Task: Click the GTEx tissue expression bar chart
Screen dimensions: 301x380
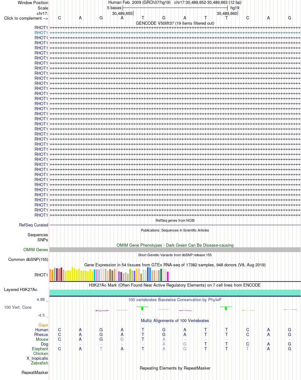Action: coord(109,274)
